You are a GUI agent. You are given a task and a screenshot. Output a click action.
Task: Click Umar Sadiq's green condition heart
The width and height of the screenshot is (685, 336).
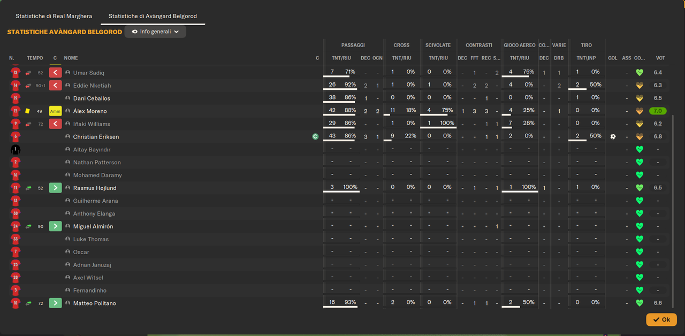click(x=639, y=73)
